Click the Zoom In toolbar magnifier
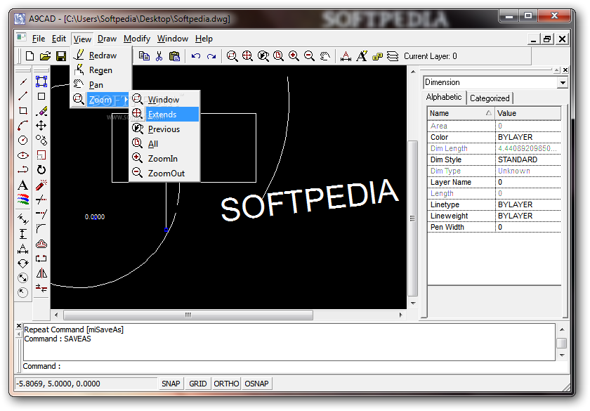The image size is (590, 411). [294, 56]
